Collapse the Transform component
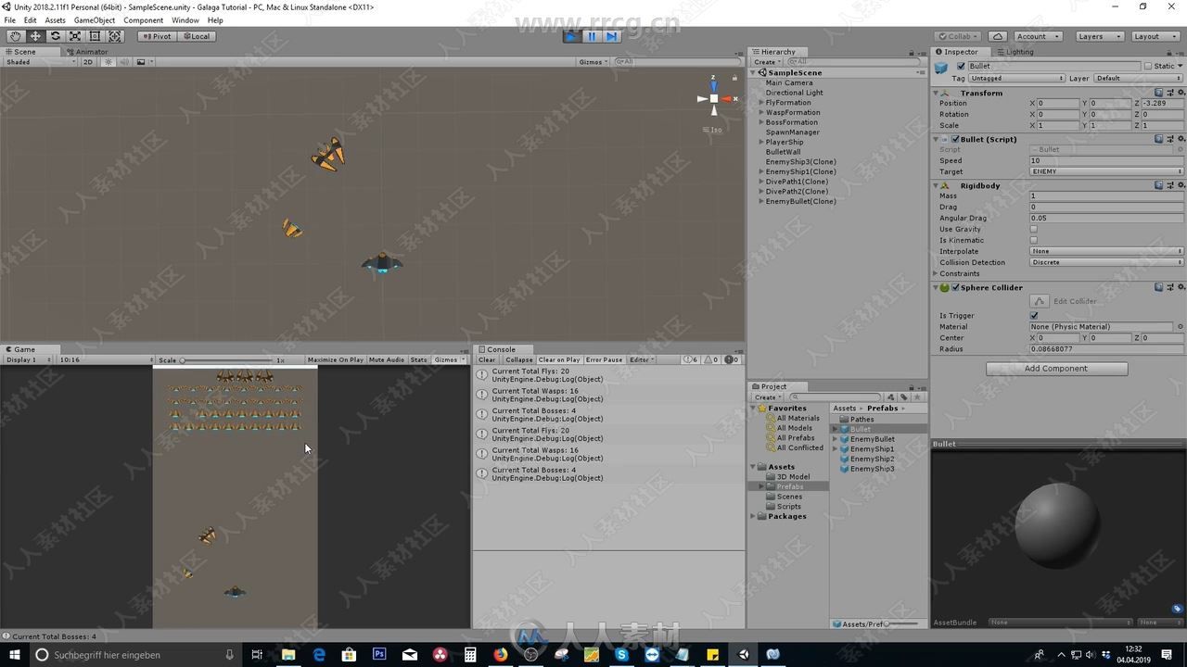This screenshot has height=667, width=1187. pyautogui.click(x=936, y=93)
